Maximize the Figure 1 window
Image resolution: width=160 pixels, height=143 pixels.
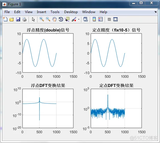pos(141,3)
